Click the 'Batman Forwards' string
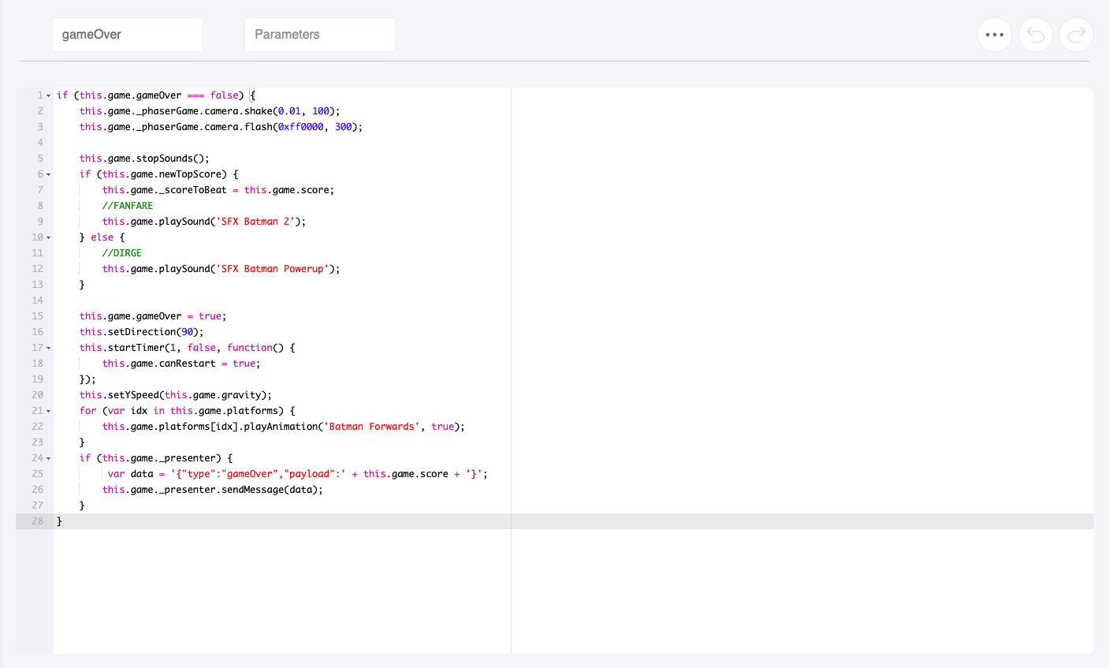This screenshot has width=1109, height=668. tap(372, 427)
